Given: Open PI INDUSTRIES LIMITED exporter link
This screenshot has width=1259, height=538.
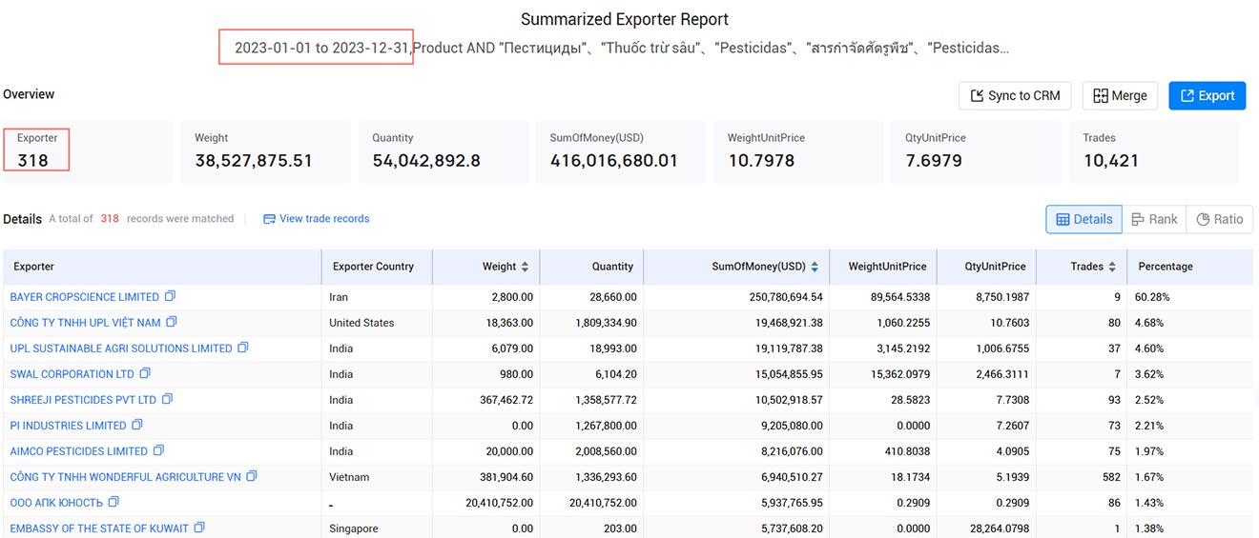Looking at the screenshot, I should coord(69,426).
